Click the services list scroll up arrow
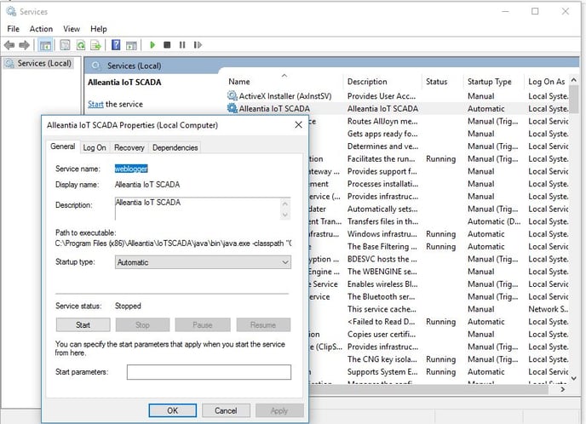The width and height of the screenshot is (586, 424). (x=574, y=80)
